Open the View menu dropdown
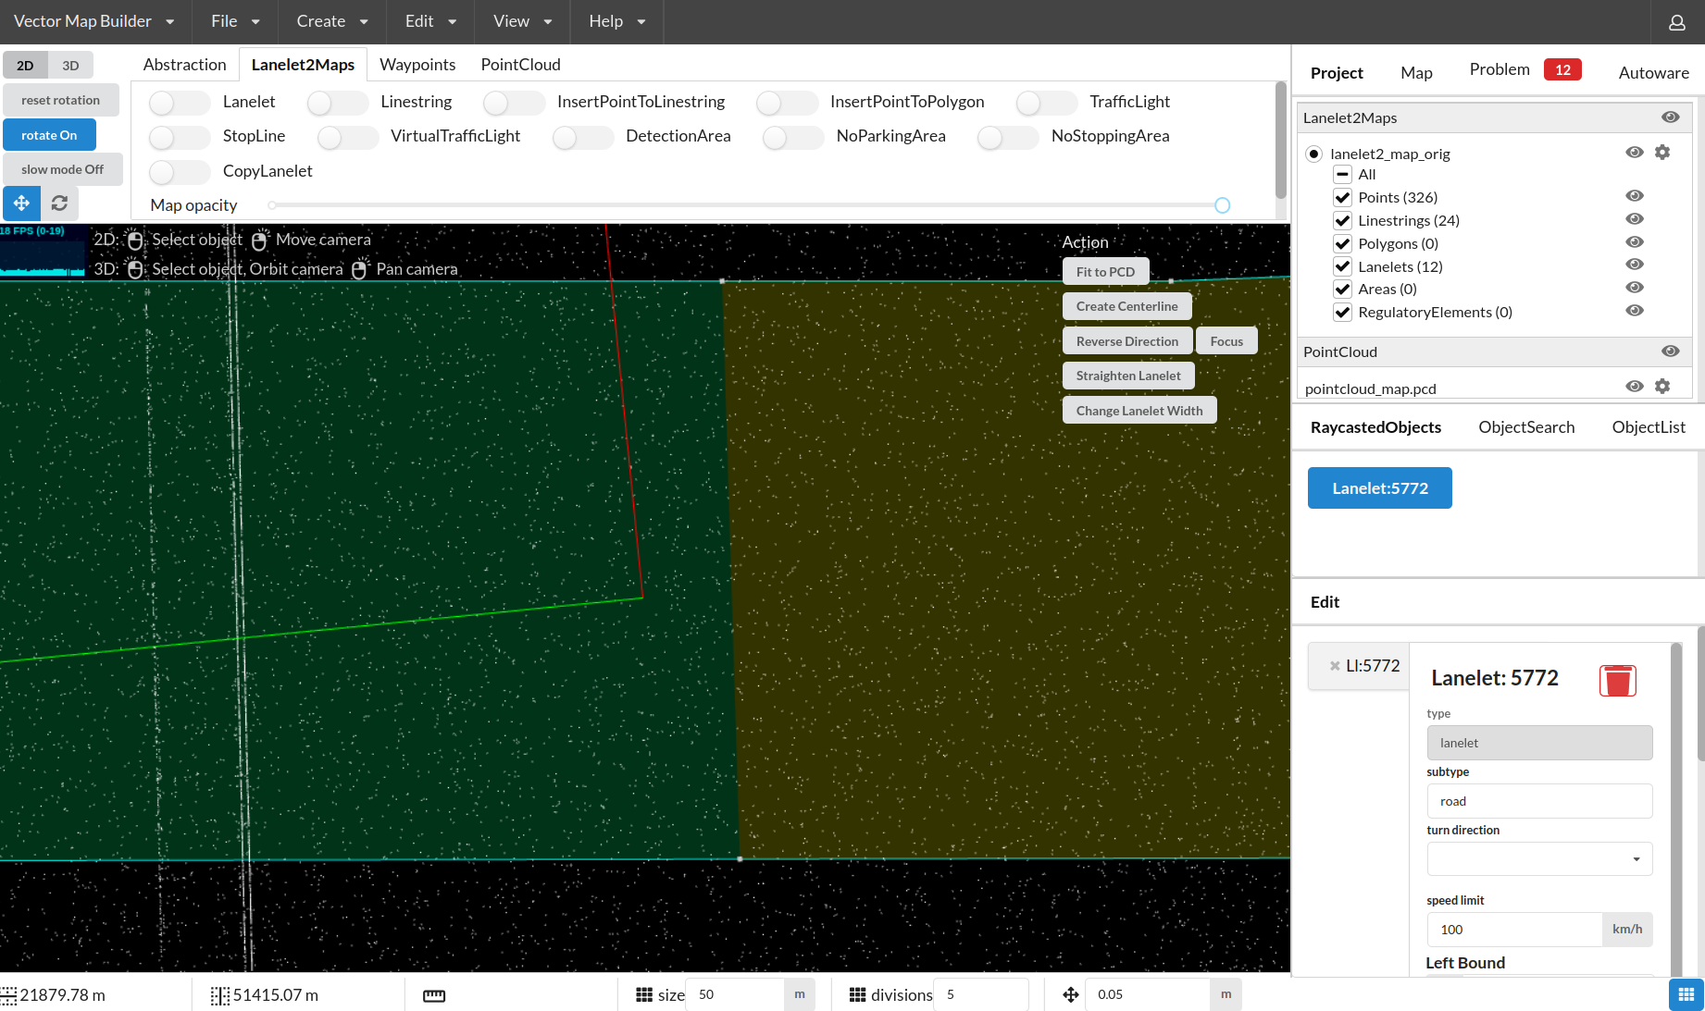1705x1011 pixels. pyautogui.click(x=521, y=20)
